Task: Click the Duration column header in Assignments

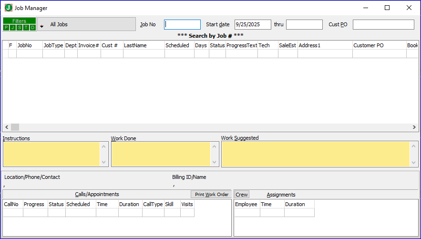Action: click(x=299, y=204)
